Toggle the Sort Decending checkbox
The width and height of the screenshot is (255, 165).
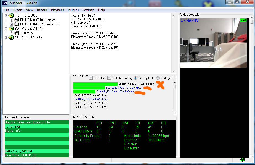109,78
